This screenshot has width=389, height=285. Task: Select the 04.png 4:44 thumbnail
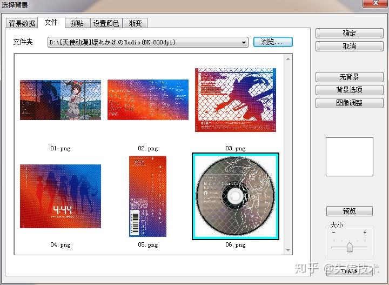point(61,196)
